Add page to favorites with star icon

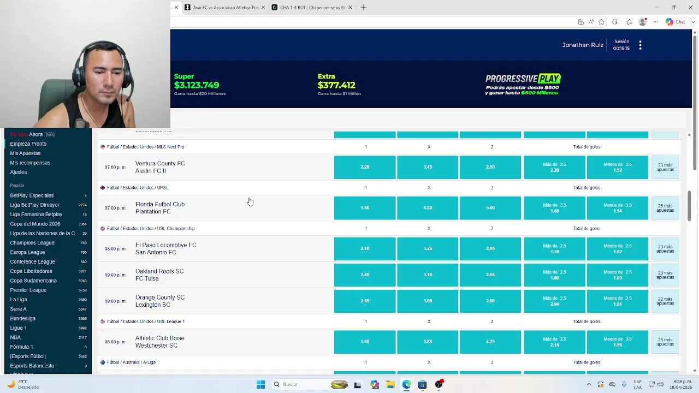tap(601, 22)
